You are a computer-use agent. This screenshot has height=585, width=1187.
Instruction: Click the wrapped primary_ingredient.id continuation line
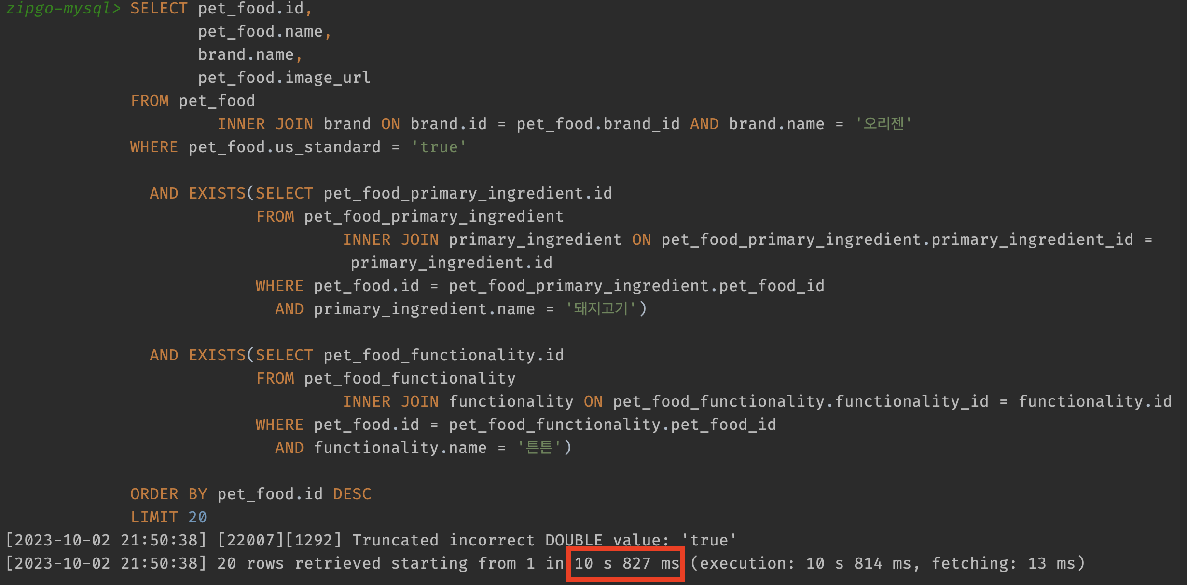(x=451, y=263)
